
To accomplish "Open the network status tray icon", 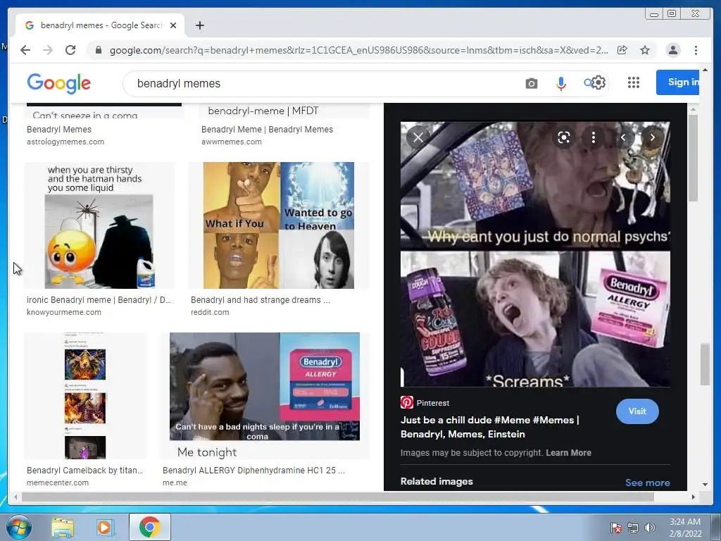I will tap(633, 528).
